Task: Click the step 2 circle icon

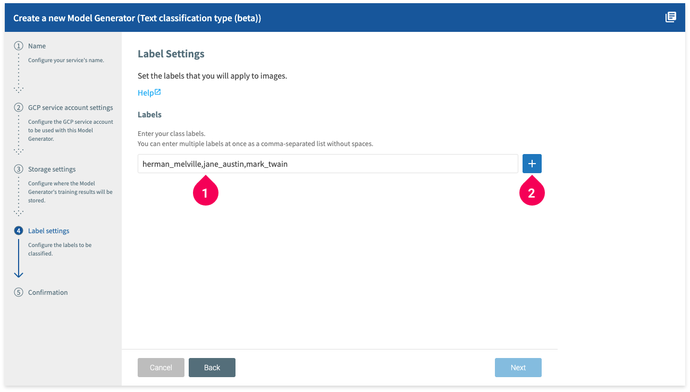Action: click(19, 108)
